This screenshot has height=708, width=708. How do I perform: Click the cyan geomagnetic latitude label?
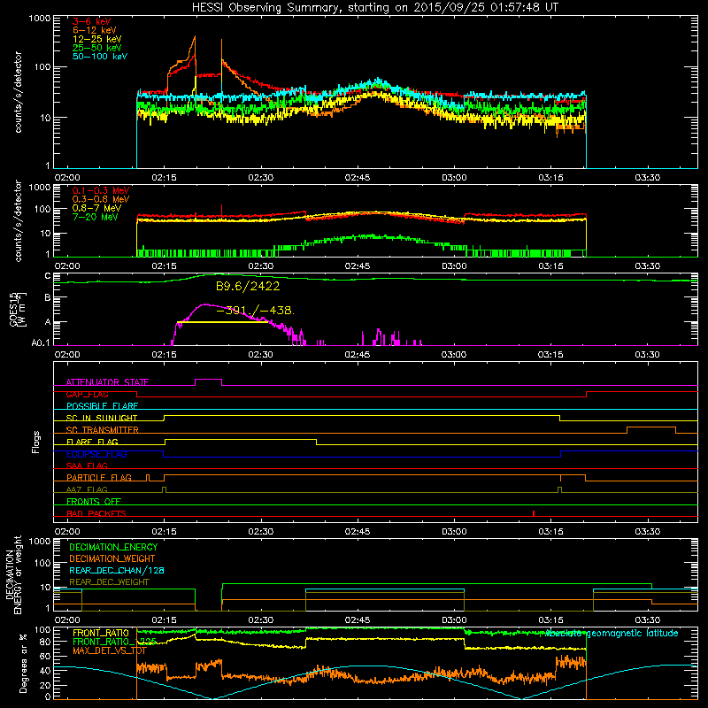pyautogui.click(x=612, y=634)
